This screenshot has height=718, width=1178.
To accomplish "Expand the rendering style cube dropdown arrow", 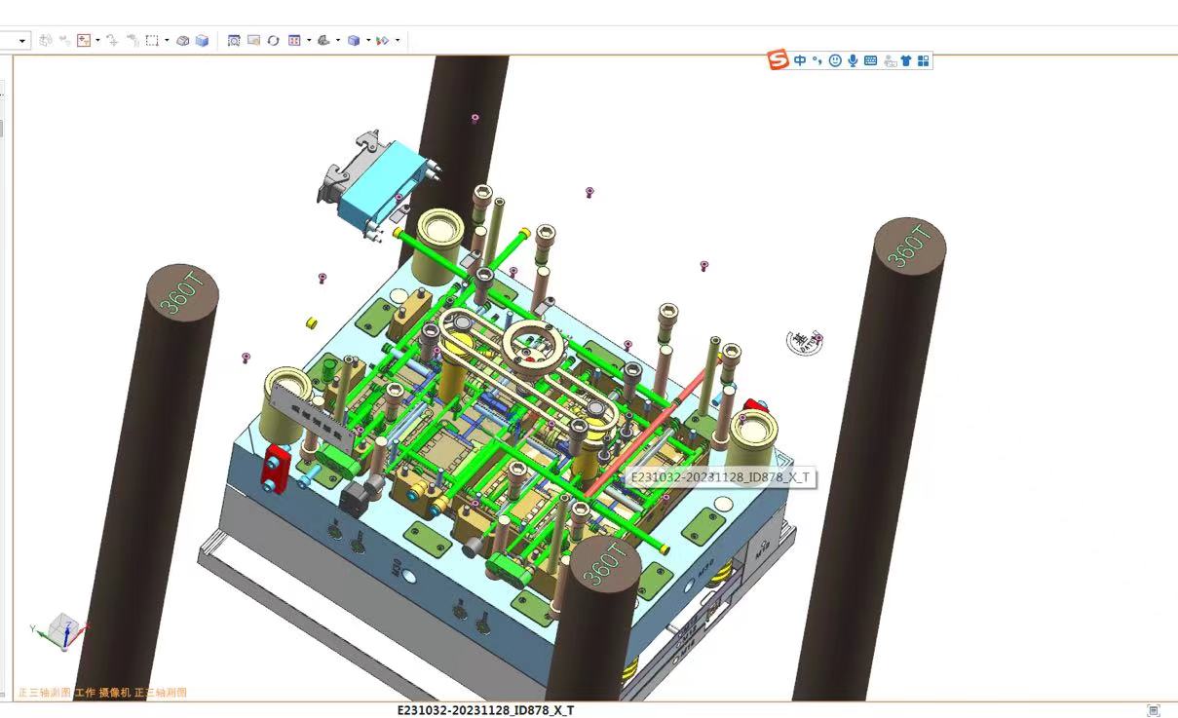I will (367, 41).
